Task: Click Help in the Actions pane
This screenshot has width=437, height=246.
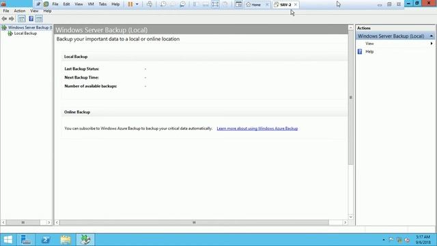Action: 369,52
